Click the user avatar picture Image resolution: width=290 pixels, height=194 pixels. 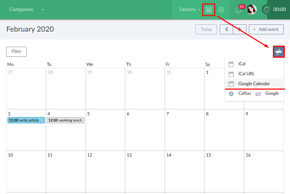tap(252, 10)
